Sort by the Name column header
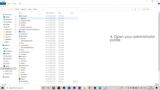This screenshot has height=90, width=160. 20,13
